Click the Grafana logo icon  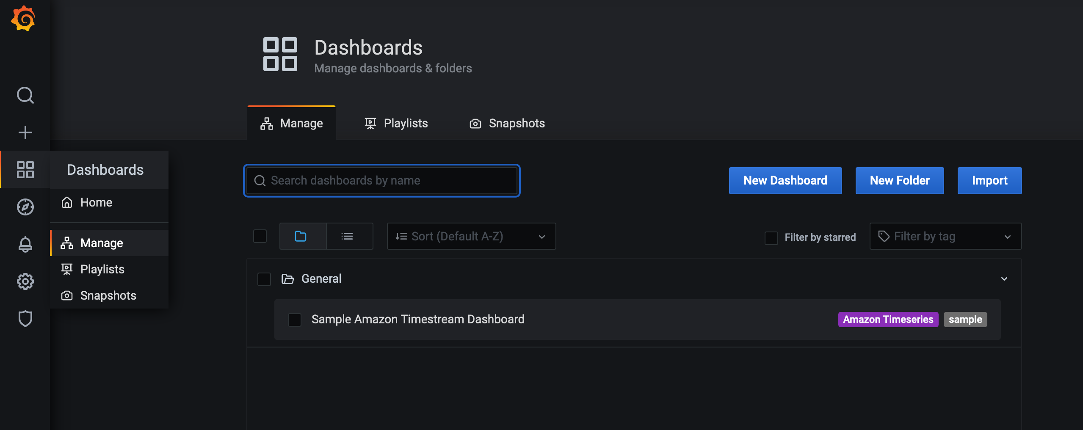point(23,18)
